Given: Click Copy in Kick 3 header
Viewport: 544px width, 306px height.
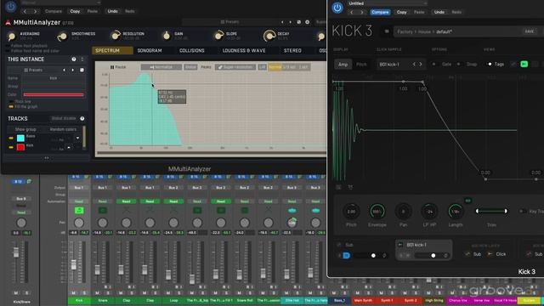Looking at the screenshot, I should [402, 12].
